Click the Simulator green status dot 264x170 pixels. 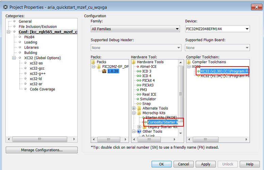click(138, 99)
